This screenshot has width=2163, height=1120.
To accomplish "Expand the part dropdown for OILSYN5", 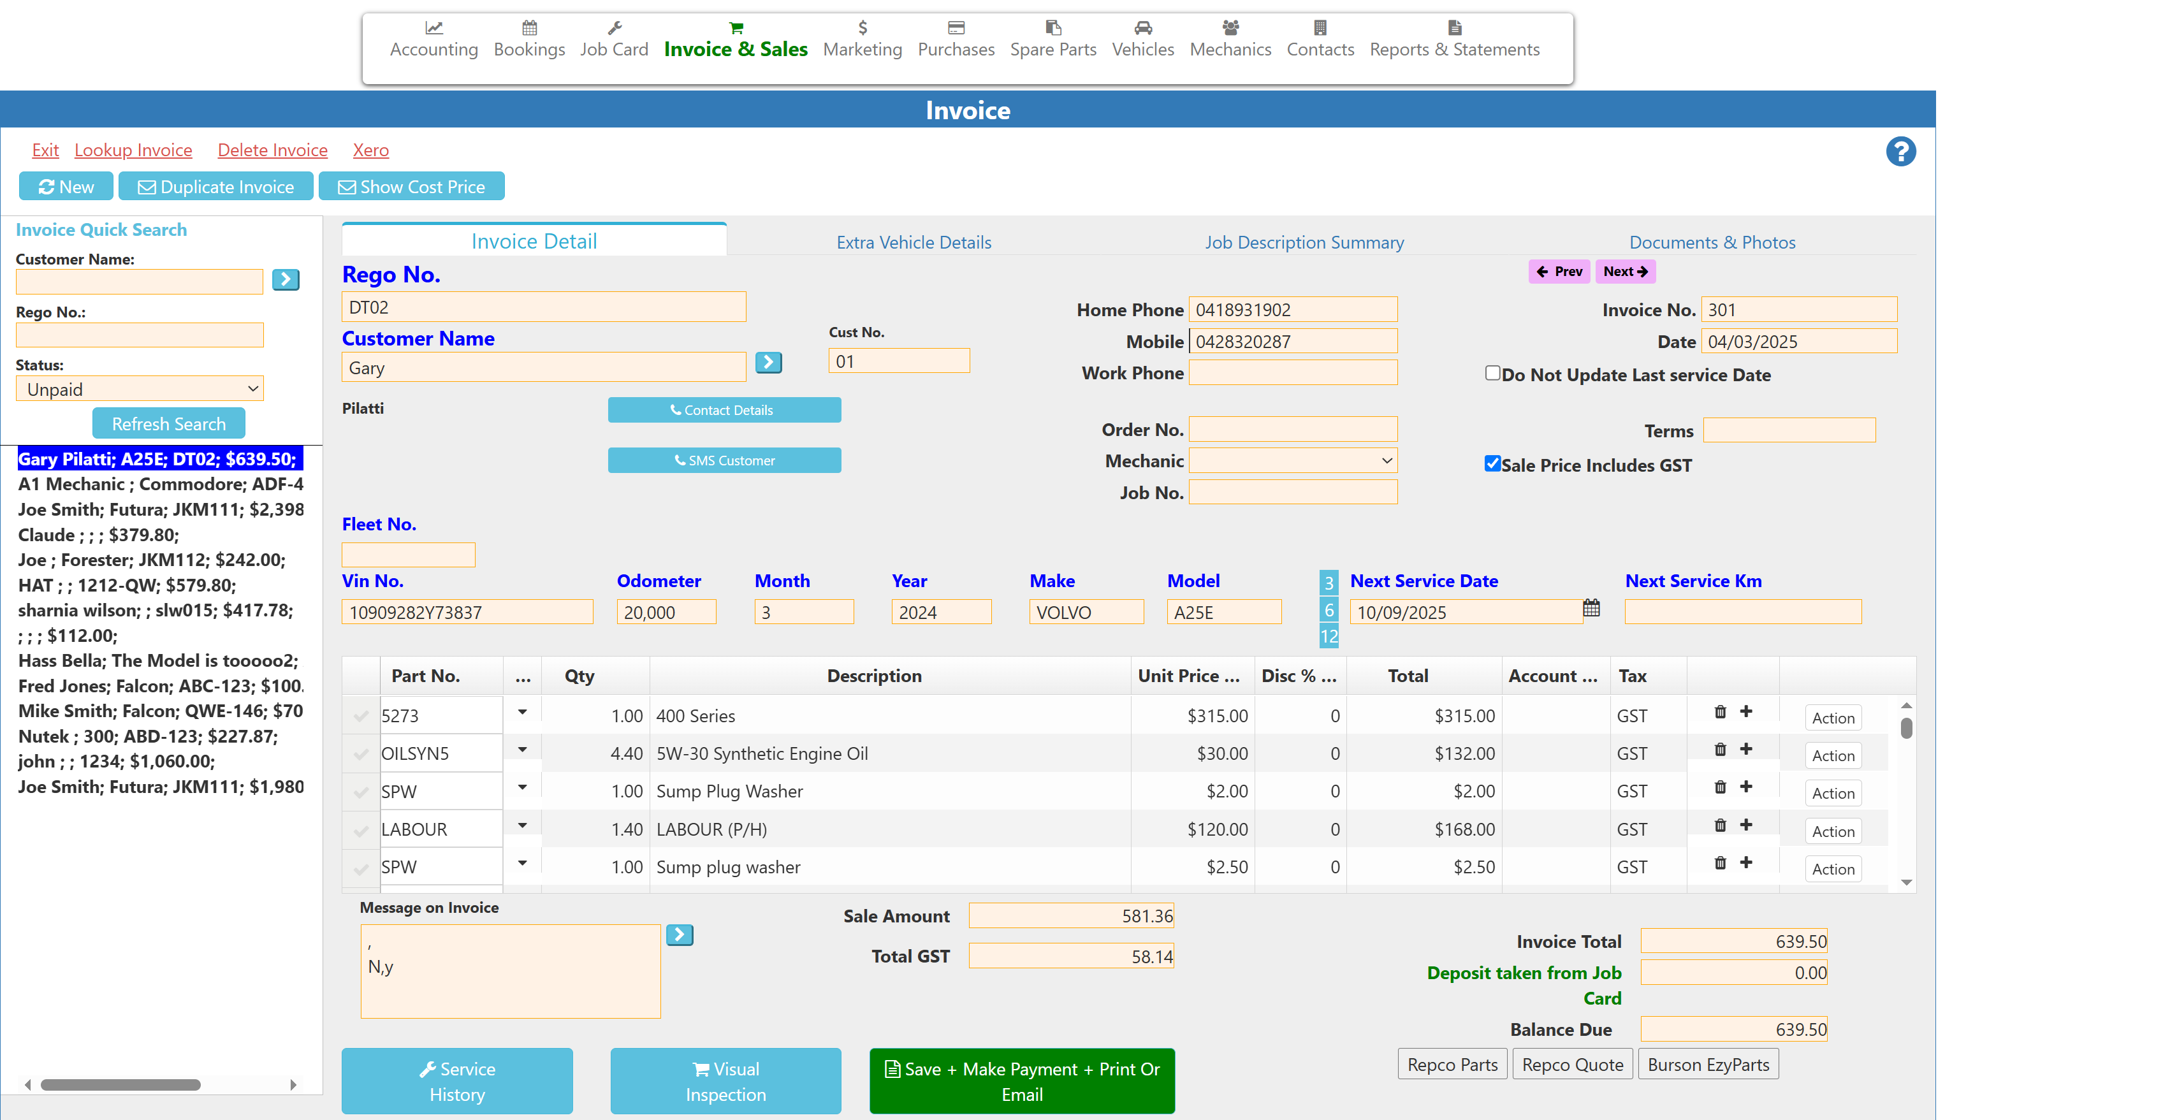I will click(522, 749).
